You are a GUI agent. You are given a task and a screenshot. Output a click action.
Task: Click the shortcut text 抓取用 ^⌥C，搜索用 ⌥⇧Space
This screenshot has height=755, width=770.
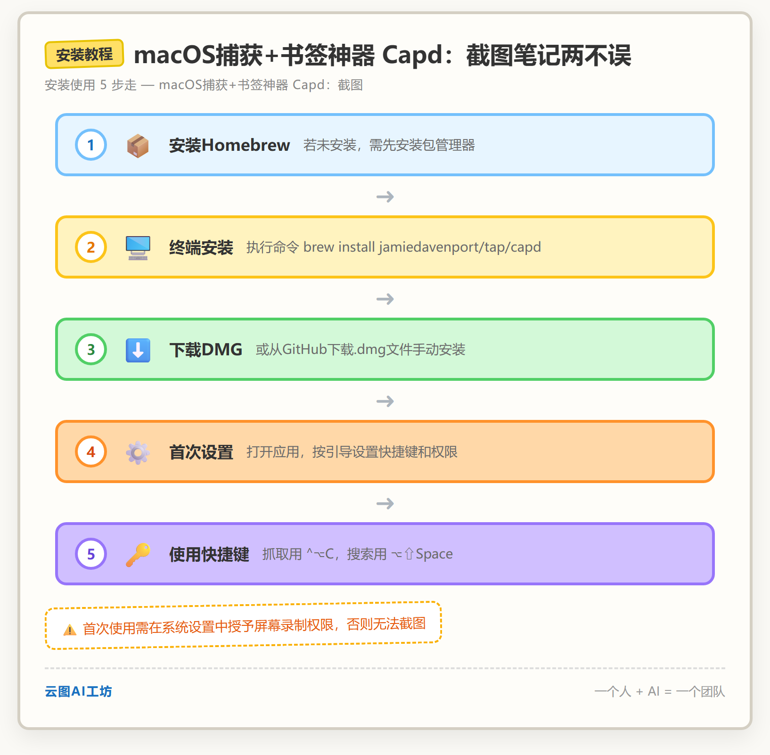358,554
